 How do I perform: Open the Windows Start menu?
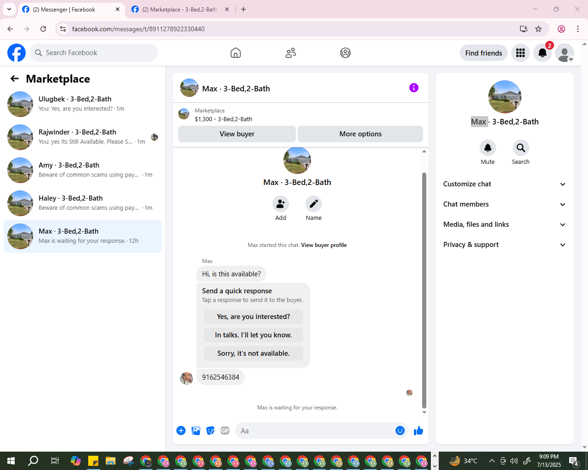coord(11,461)
